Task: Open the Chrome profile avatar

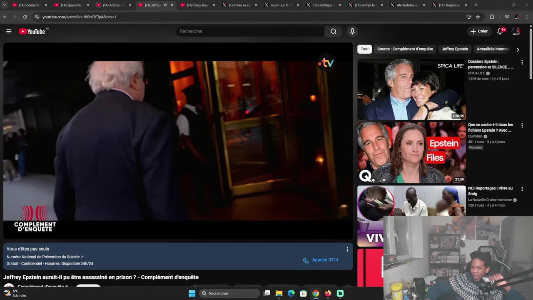Action: point(517,17)
